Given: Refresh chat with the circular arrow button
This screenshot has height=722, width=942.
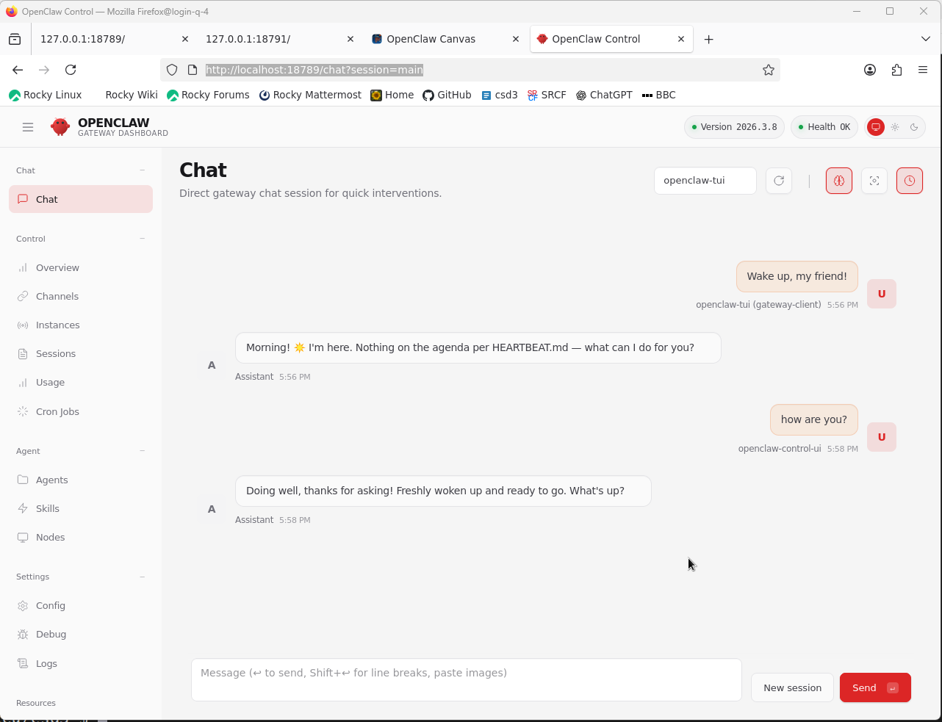Looking at the screenshot, I should point(779,181).
